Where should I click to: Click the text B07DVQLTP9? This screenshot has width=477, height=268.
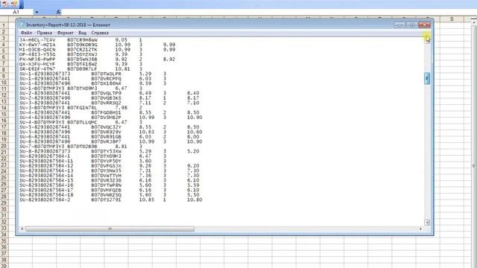pos(107,93)
